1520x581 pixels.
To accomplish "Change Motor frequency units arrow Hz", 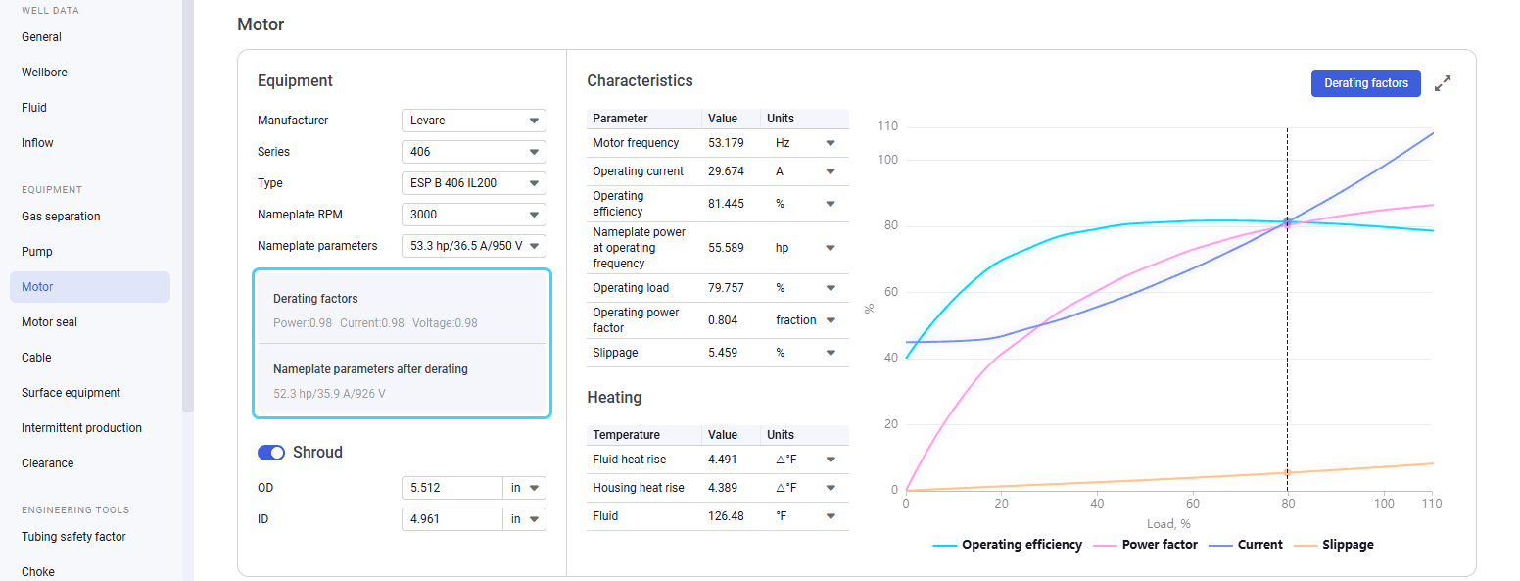I will (831, 143).
